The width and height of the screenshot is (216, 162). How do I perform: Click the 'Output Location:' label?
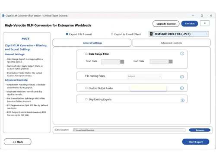pos(62,130)
